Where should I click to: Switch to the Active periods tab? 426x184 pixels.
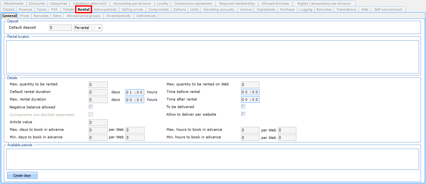[x=105, y=9]
